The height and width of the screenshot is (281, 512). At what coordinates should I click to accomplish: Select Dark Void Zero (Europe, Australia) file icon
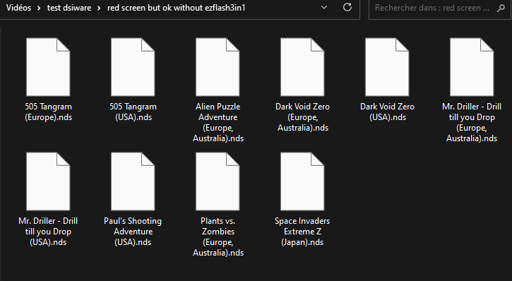click(x=302, y=67)
